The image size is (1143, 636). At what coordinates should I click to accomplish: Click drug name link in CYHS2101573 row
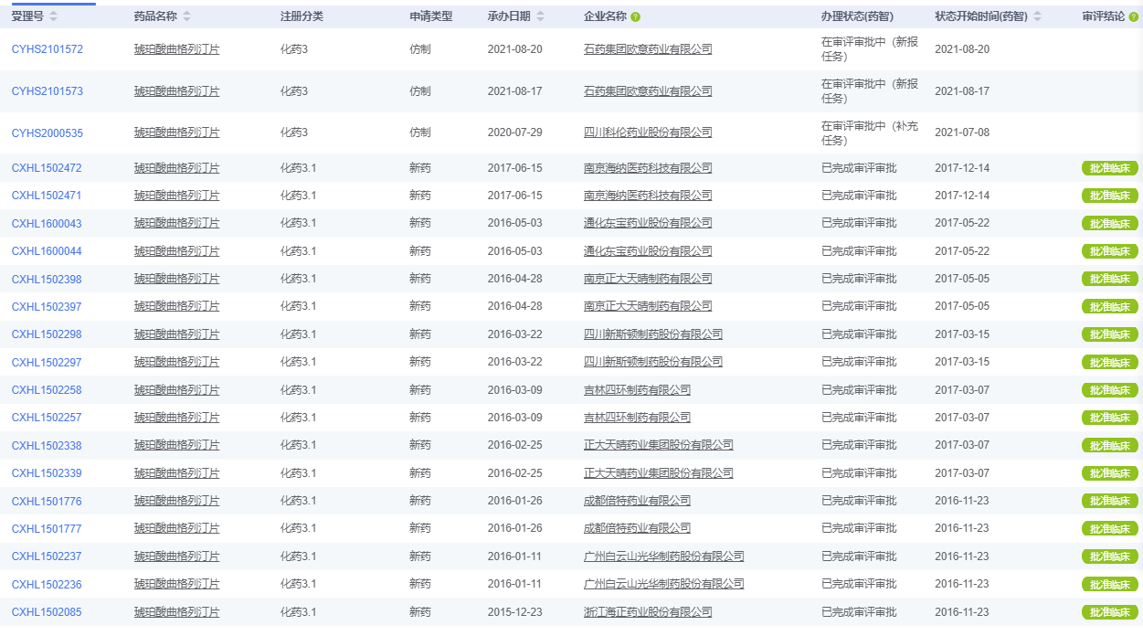(x=176, y=91)
